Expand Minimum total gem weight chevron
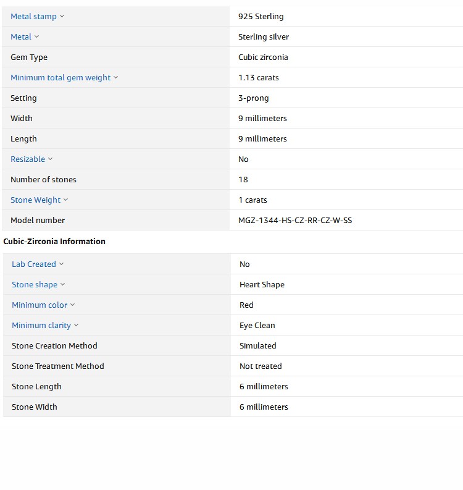 [x=116, y=78]
